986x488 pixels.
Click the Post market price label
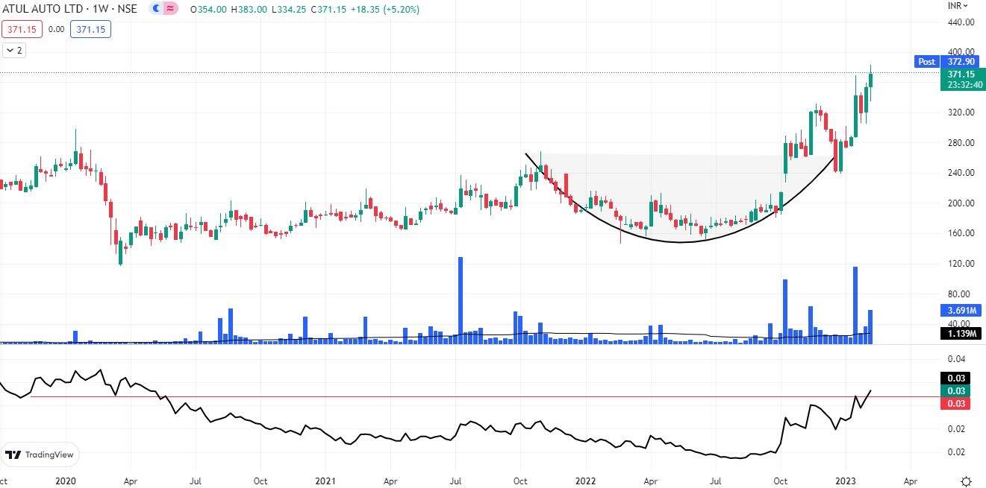pyautogui.click(x=926, y=62)
